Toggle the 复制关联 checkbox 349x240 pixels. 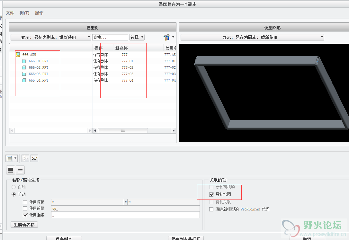(211, 202)
